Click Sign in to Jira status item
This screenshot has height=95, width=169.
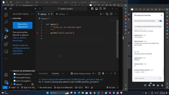(x=28, y=87)
